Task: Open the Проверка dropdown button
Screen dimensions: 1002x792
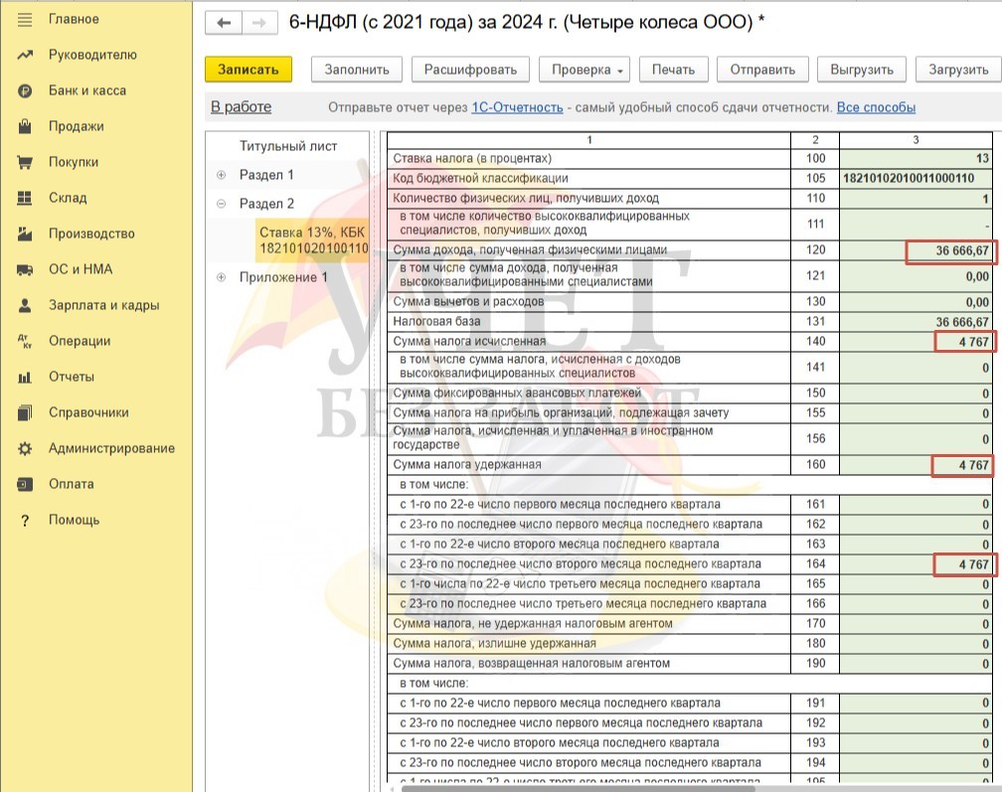Action: pos(584,70)
